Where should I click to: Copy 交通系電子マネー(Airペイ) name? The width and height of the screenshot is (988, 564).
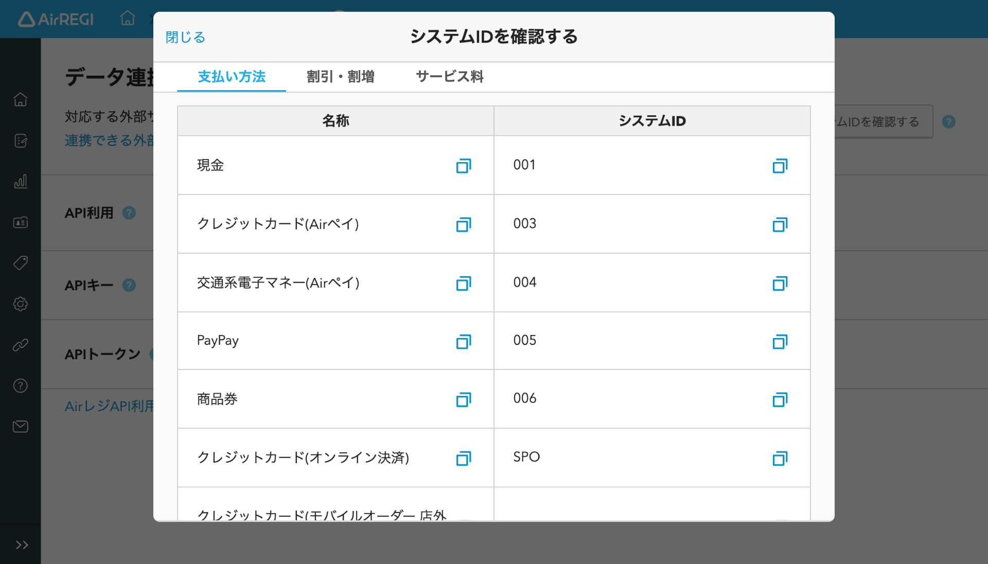(464, 283)
